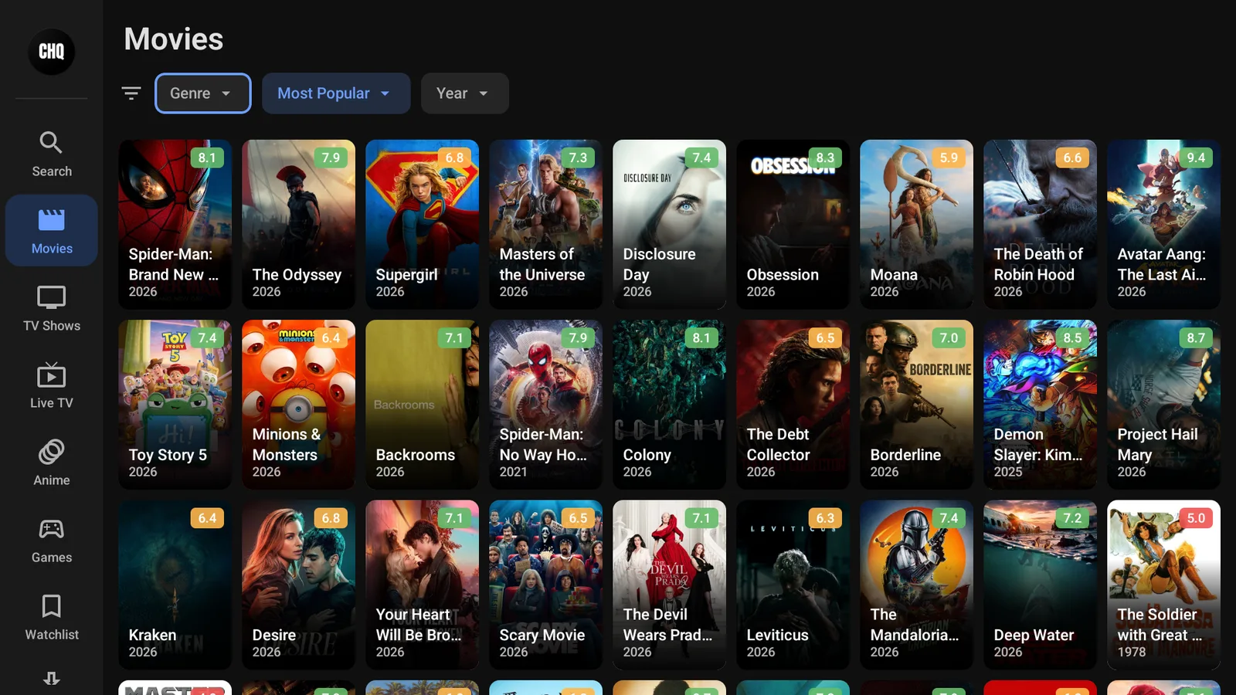The width and height of the screenshot is (1236, 695).
Task: Open Demon Slayer 2025 card
Action: (x=1041, y=405)
